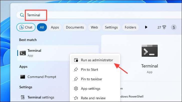Choose Pin to taskbar from context menu
182x102 pixels.
click(95, 79)
